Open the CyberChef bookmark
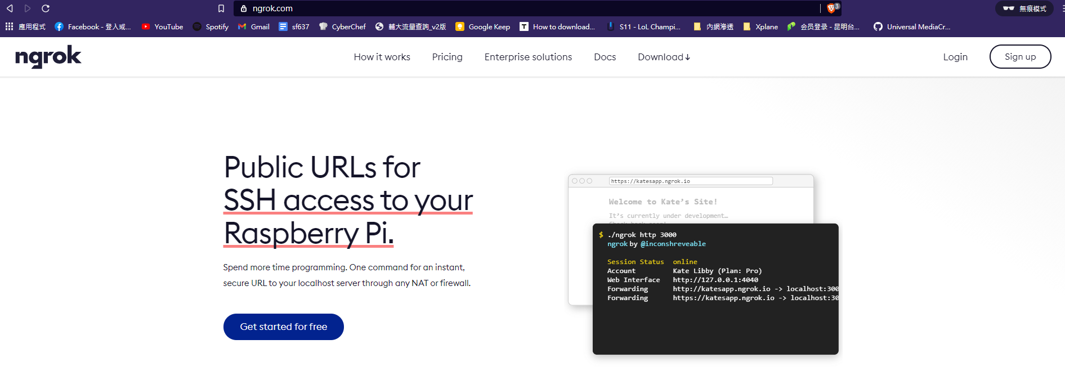1065x375 pixels. (x=342, y=26)
